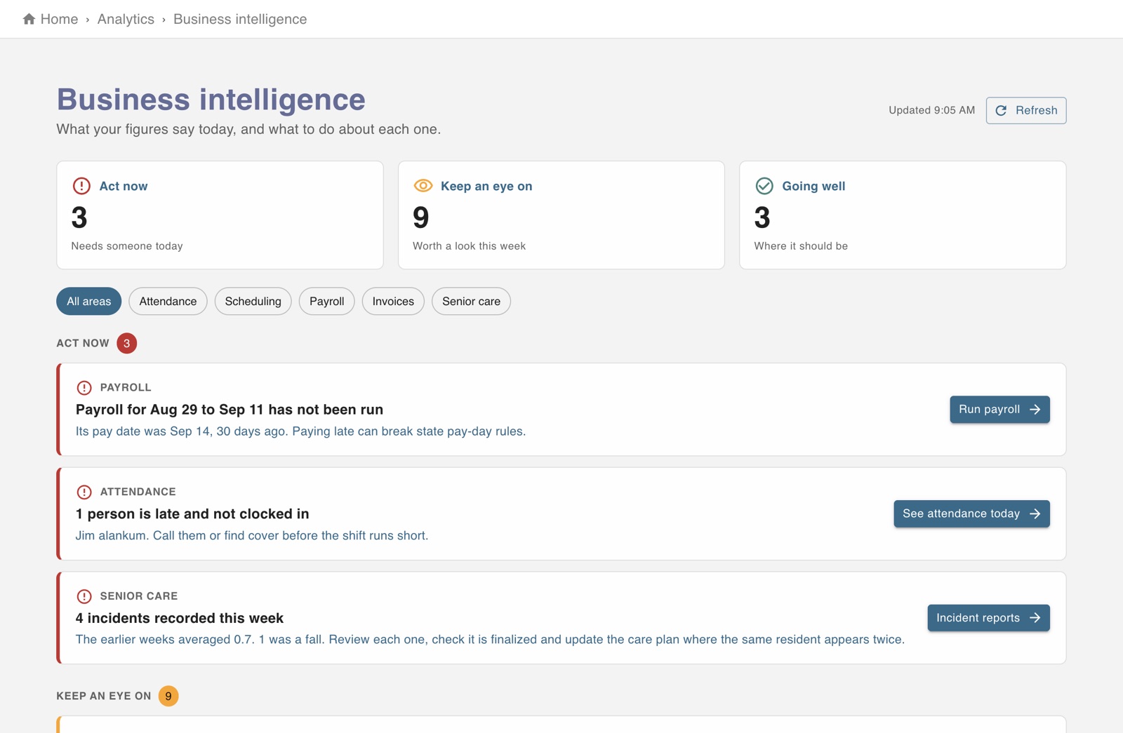The width and height of the screenshot is (1123, 733).
Task: Click Where it should be text
Action: pos(801,246)
